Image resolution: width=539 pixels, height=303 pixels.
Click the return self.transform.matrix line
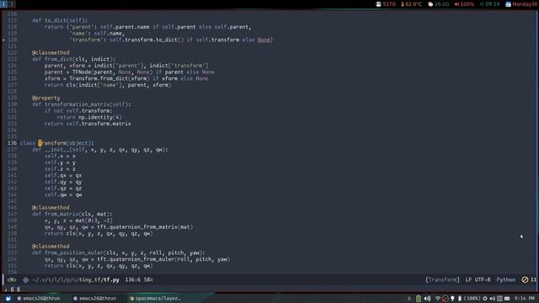point(88,124)
